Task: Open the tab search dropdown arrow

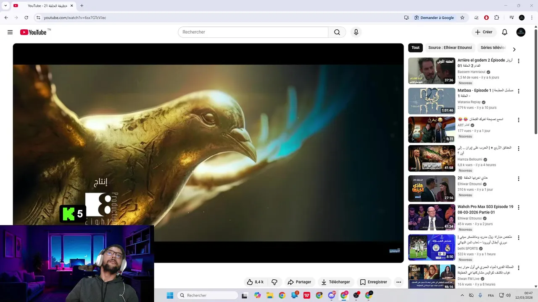Action: (x=5, y=6)
